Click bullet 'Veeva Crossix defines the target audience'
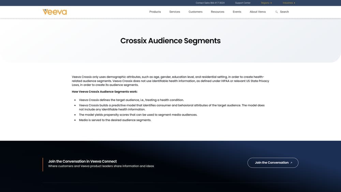This screenshot has height=192, width=341. pos(131,100)
